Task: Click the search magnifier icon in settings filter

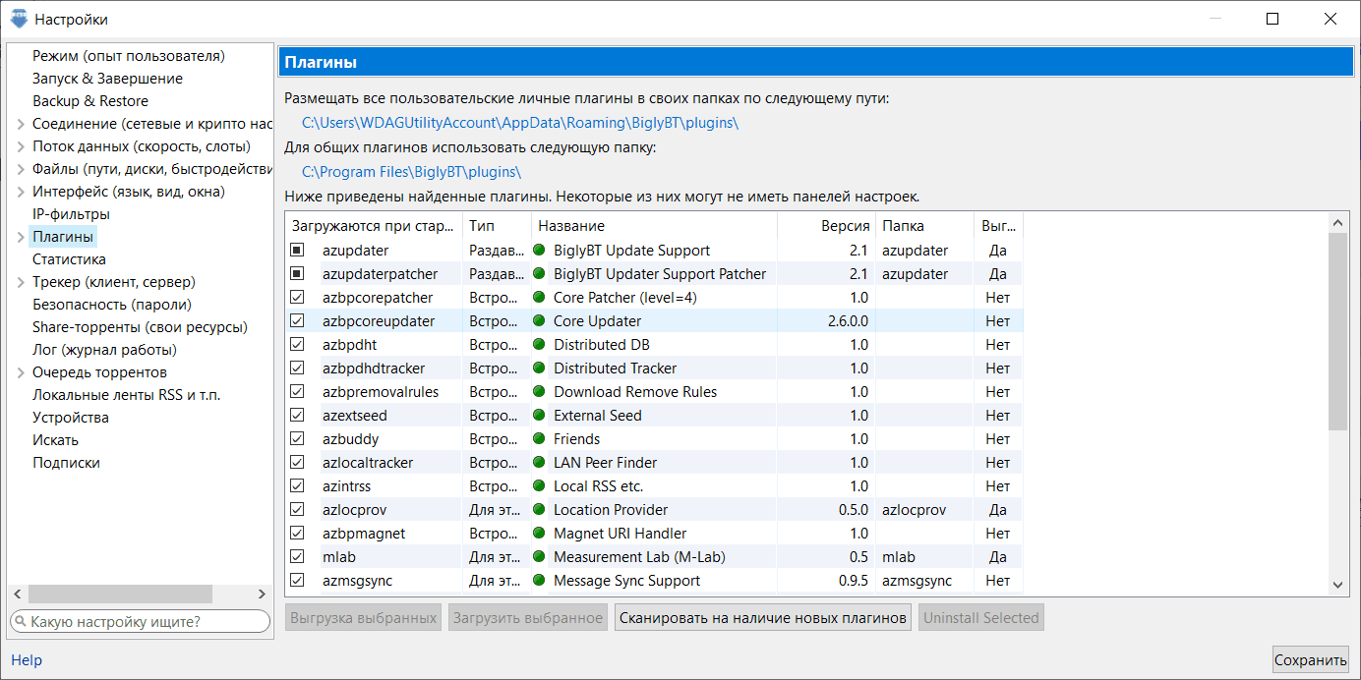Action: tap(21, 622)
